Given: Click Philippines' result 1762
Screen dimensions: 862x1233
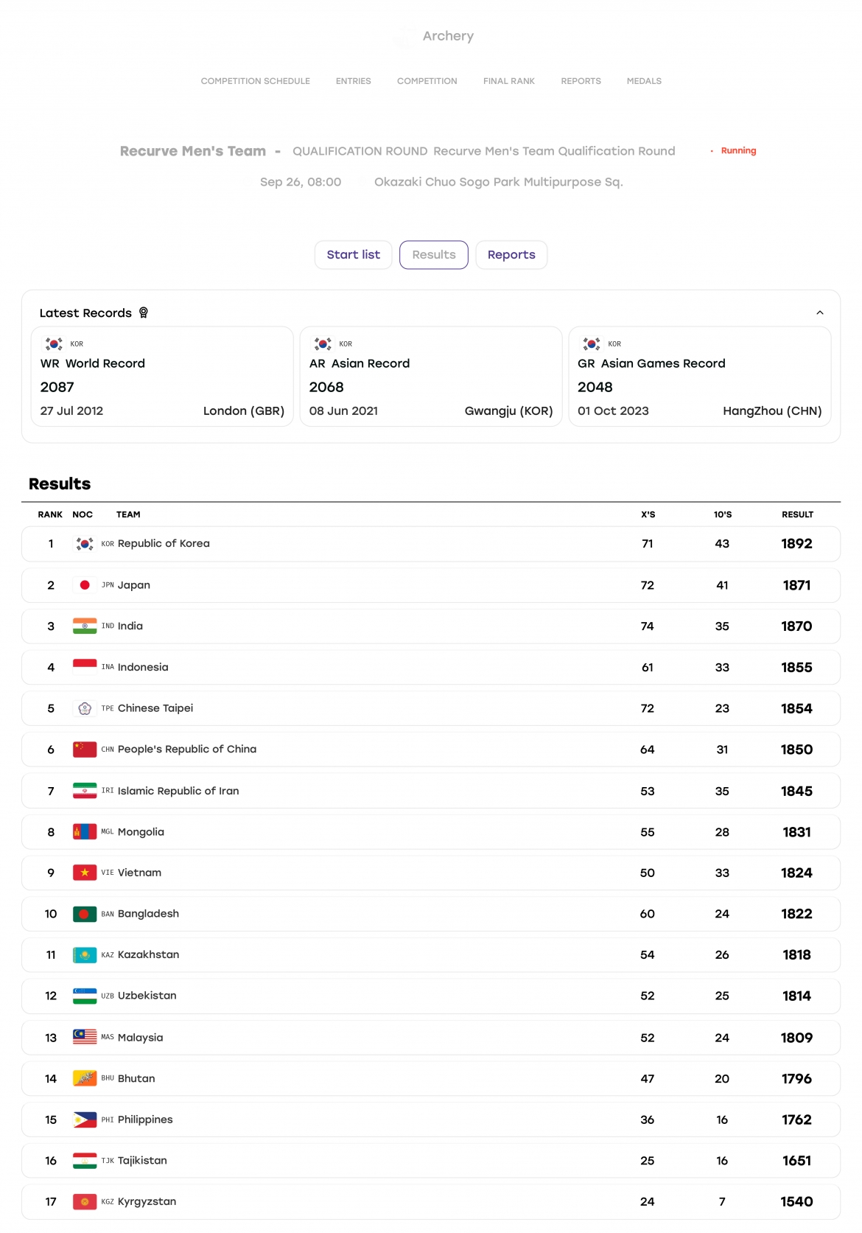Looking at the screenshot, I should click(x=797, y=1120).
